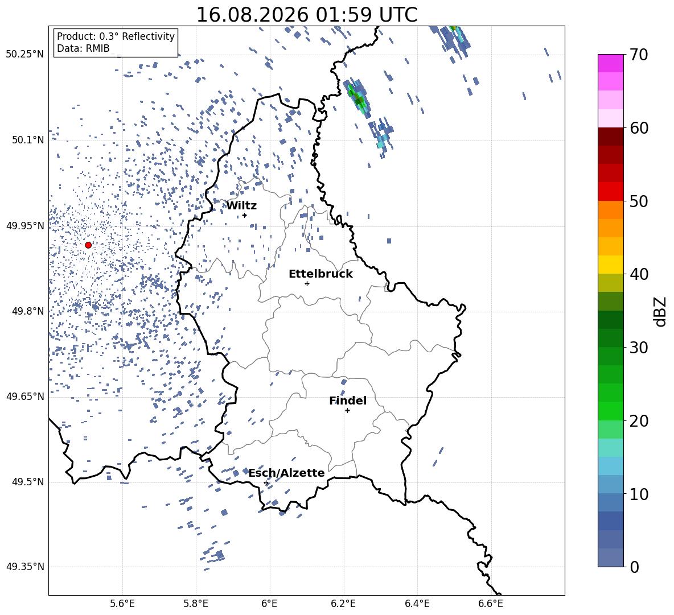674x615 pixels.
Task: Select the Ettelbruck city label
Action: [x=320, y=274]
